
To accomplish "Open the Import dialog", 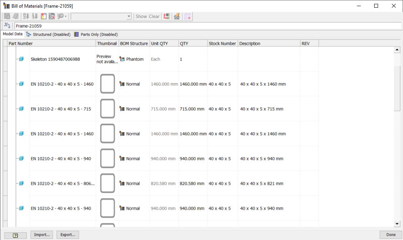I will coord(41,235).
